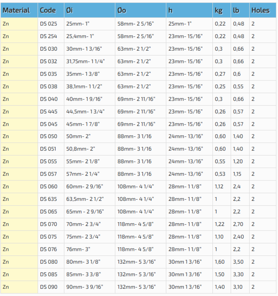
Task: Select the Øo column header
Action: [122, 10]
